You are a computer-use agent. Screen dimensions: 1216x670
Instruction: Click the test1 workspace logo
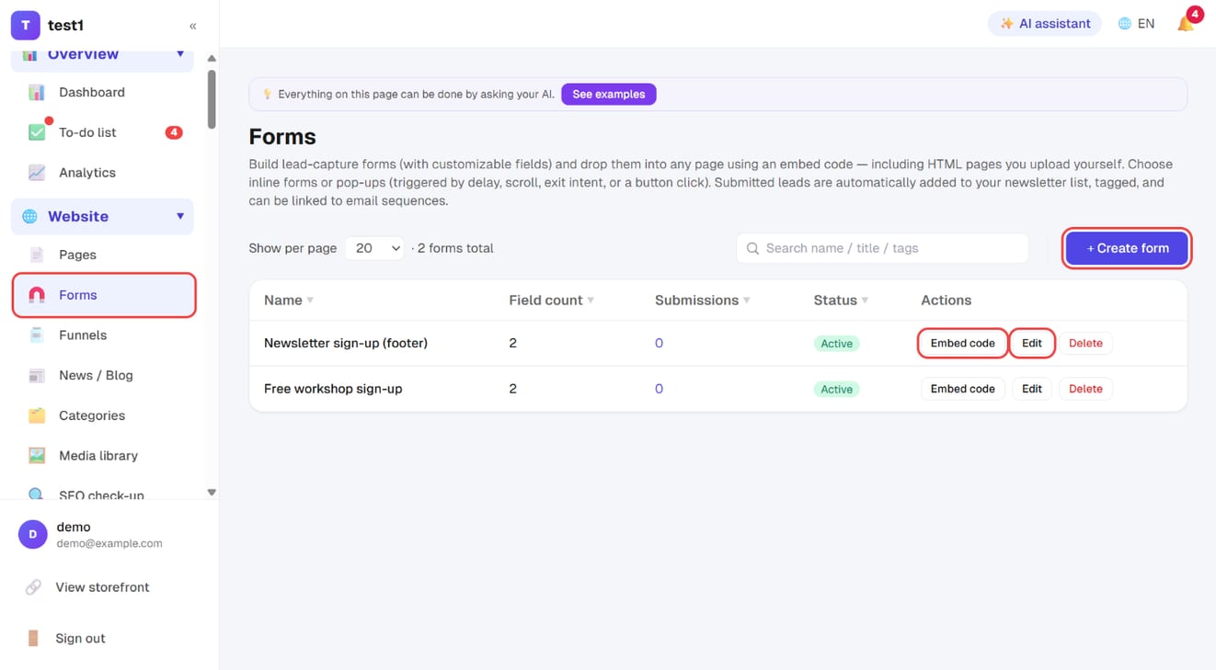[25, 26]
